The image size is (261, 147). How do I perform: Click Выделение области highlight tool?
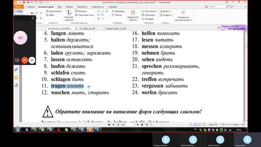click(133, 16)
